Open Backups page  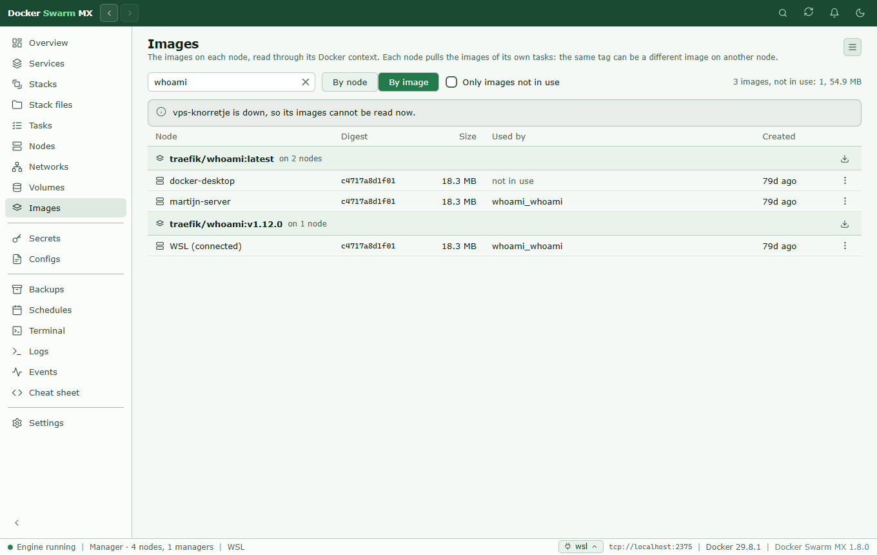click(66, 289)
